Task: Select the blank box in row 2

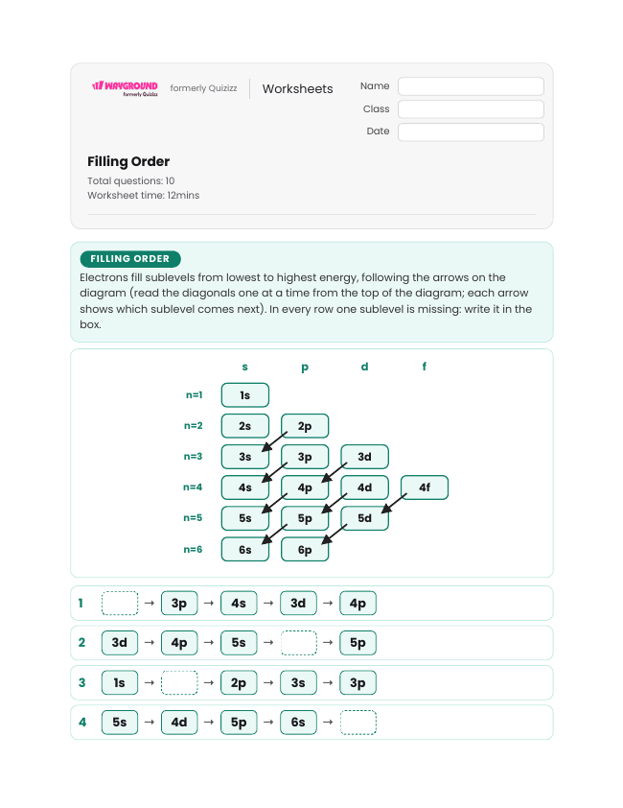Action: [299, 643]
